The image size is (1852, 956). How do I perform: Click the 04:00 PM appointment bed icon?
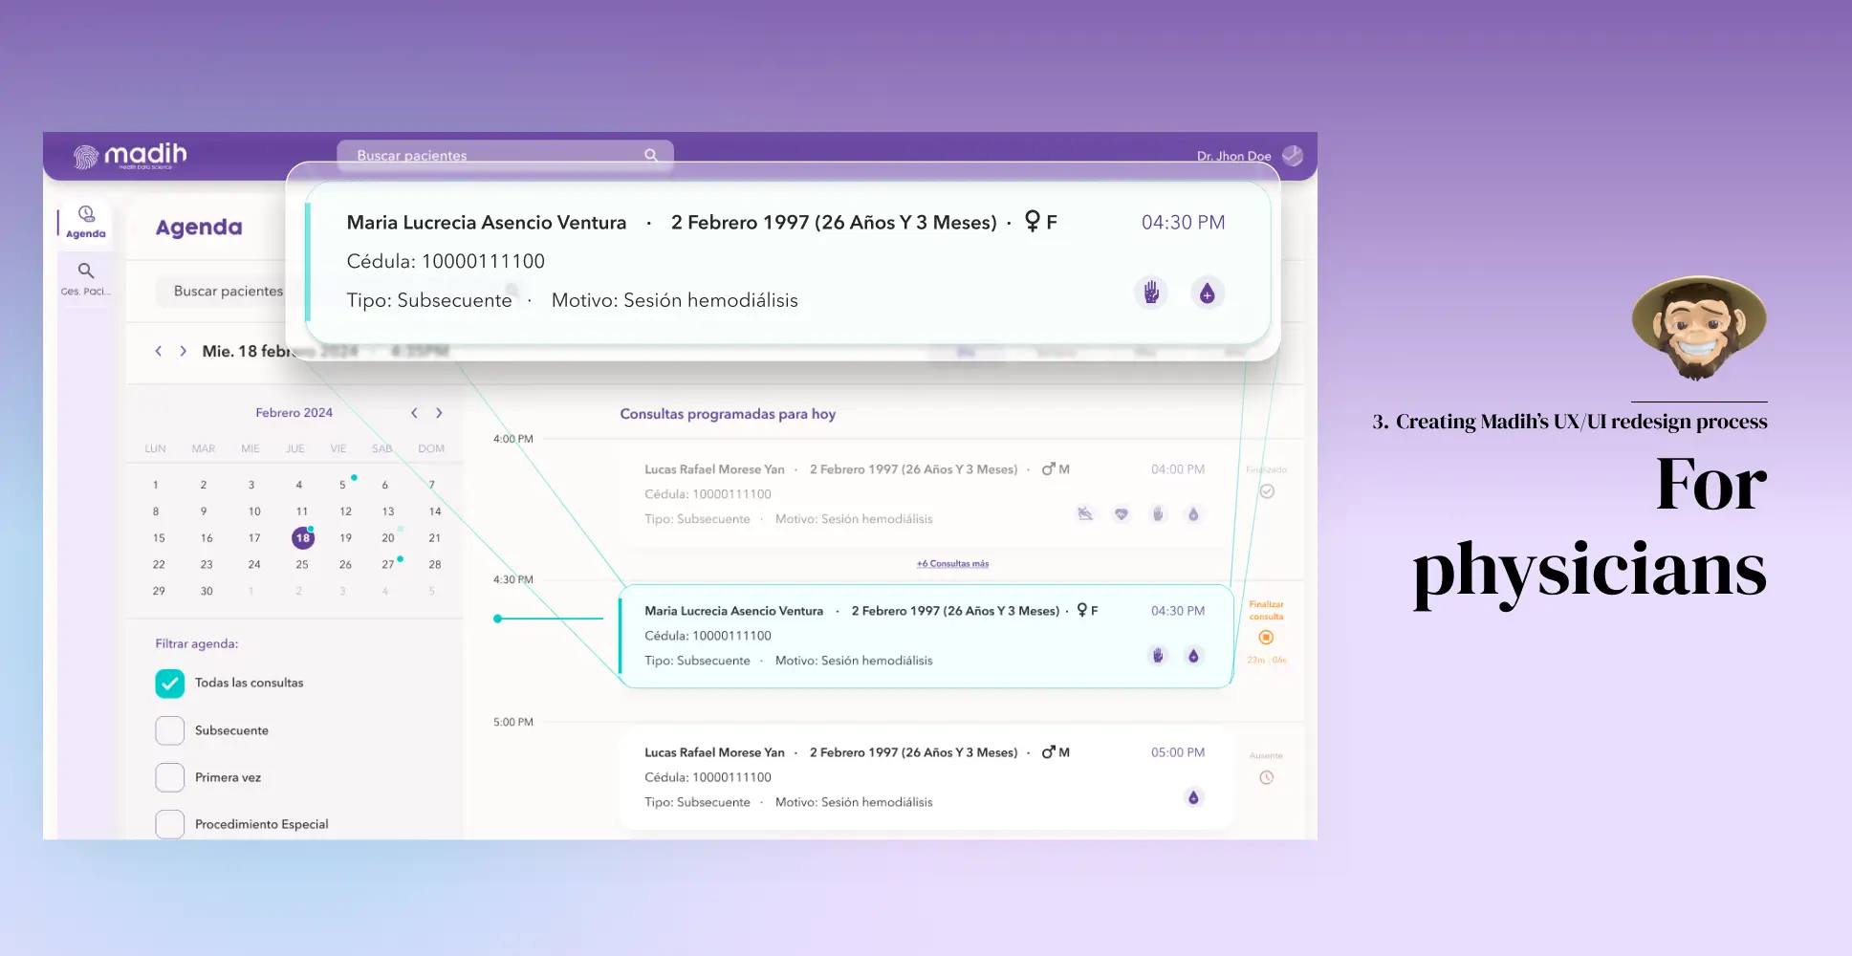(1085, 514)
